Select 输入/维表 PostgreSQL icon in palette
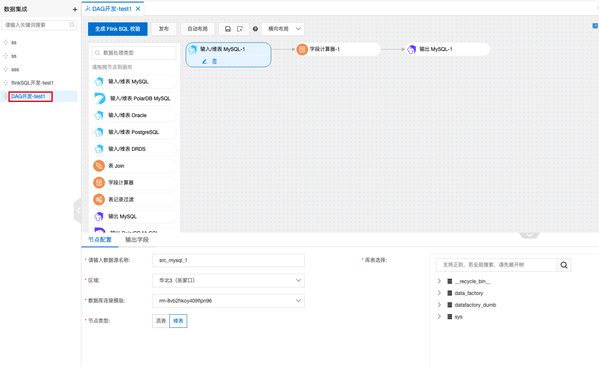This screenshot has height=367, width=599. pos(99,132)
